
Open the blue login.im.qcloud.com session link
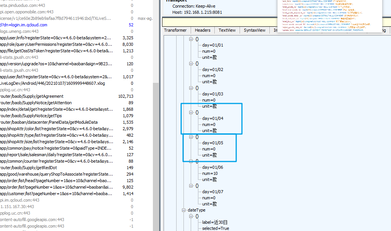coord(24,25)
